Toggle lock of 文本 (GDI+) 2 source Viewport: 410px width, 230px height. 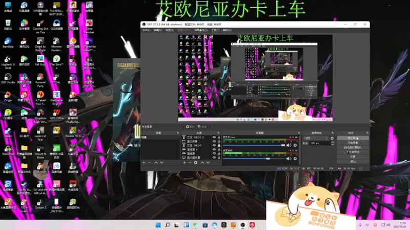[219, 137]
